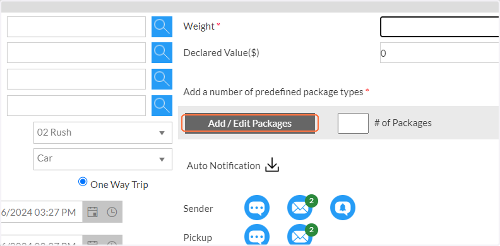500x246 pixels.
Task: Click the first text field beside search
Action: pos(77,27)
